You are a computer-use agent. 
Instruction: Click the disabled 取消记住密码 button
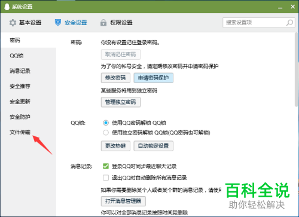point(121,54)
